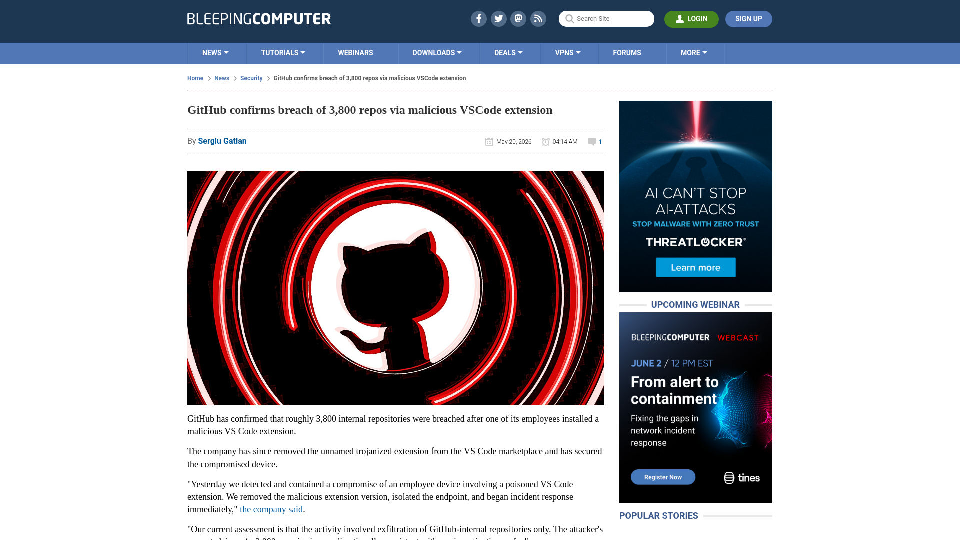Click the 'Upcoming Webinar' heading
The image size is (960, 540).
(695, 305)
